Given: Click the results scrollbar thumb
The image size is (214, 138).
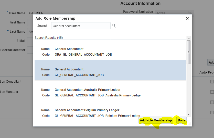Looking at the screenshot, I should (x=188, y=52).
